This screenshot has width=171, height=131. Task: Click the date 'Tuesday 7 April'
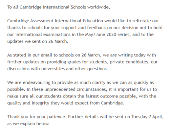147,117
